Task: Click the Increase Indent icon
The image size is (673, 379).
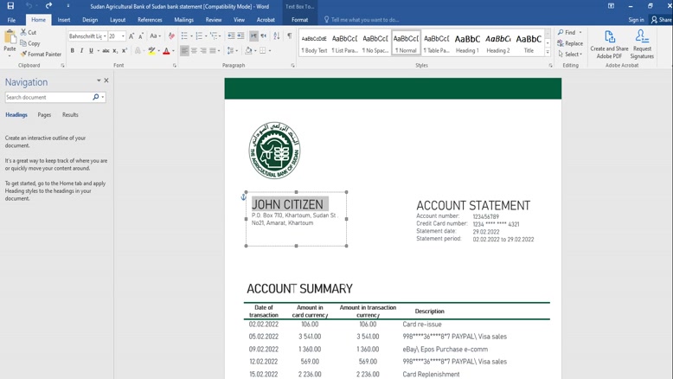Action: coord(241,36)
